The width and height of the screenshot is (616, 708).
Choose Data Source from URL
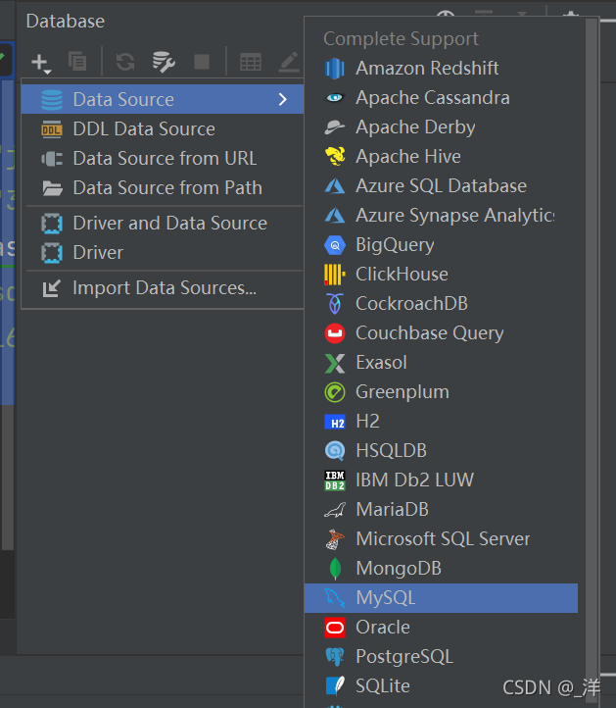click(x=163, y=159)
